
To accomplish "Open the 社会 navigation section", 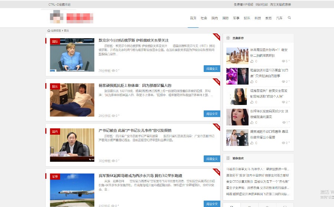I will (x=204, y=18).
